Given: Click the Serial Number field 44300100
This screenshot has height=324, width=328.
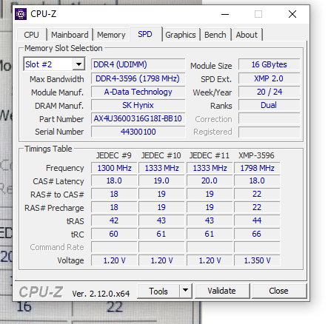Looking at the screenshot, I should click(138, 132).
